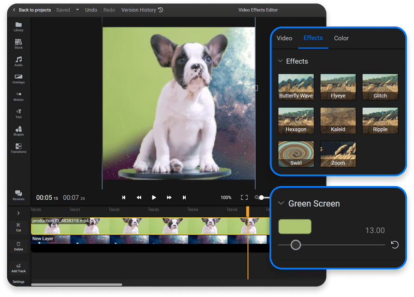Screen dimensions: 414x297
Task: Collapse the Green Screen section
Action: pyautogui.click(x=281, y=203)
